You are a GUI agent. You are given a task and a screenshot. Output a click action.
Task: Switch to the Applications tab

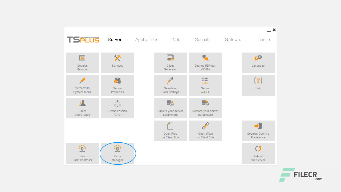pyautogui.click(x=147, y=40)
